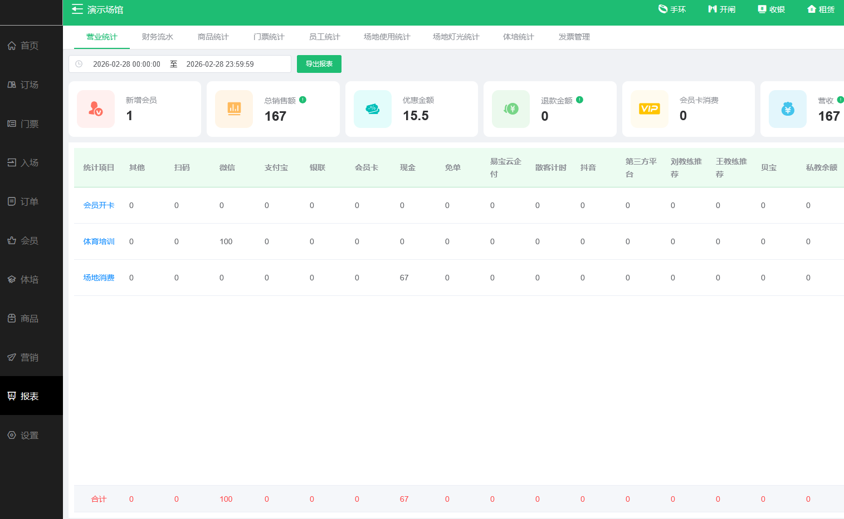The image size is (844, 519).
Task: Open the 开闸 gate control icon
Action: tap(712, 9)
